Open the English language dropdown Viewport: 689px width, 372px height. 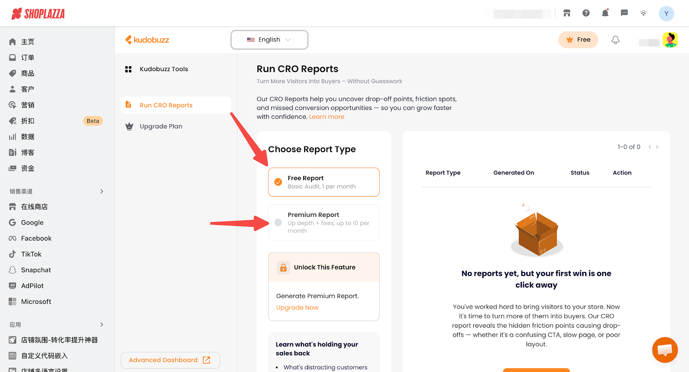(269, 40)
